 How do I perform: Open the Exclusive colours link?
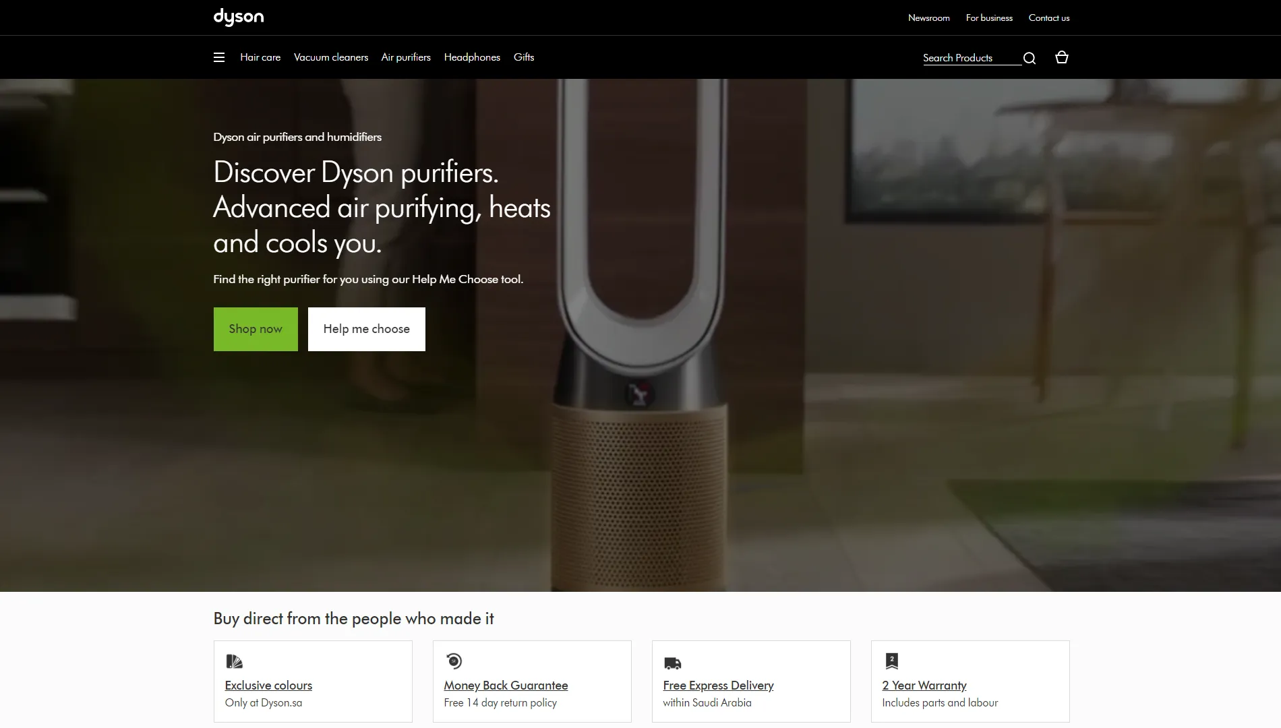(268, 685)
